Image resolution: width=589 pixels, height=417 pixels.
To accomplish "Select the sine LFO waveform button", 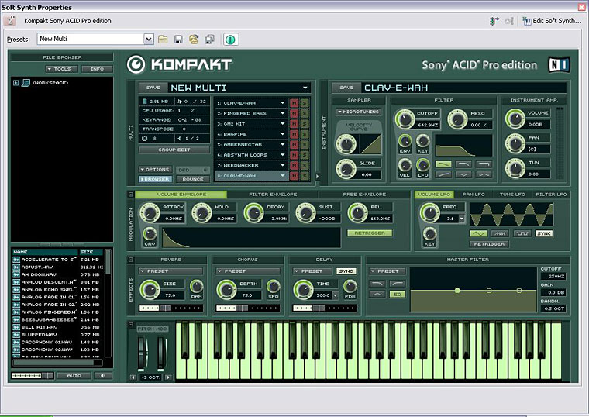I will coord(479,233).
